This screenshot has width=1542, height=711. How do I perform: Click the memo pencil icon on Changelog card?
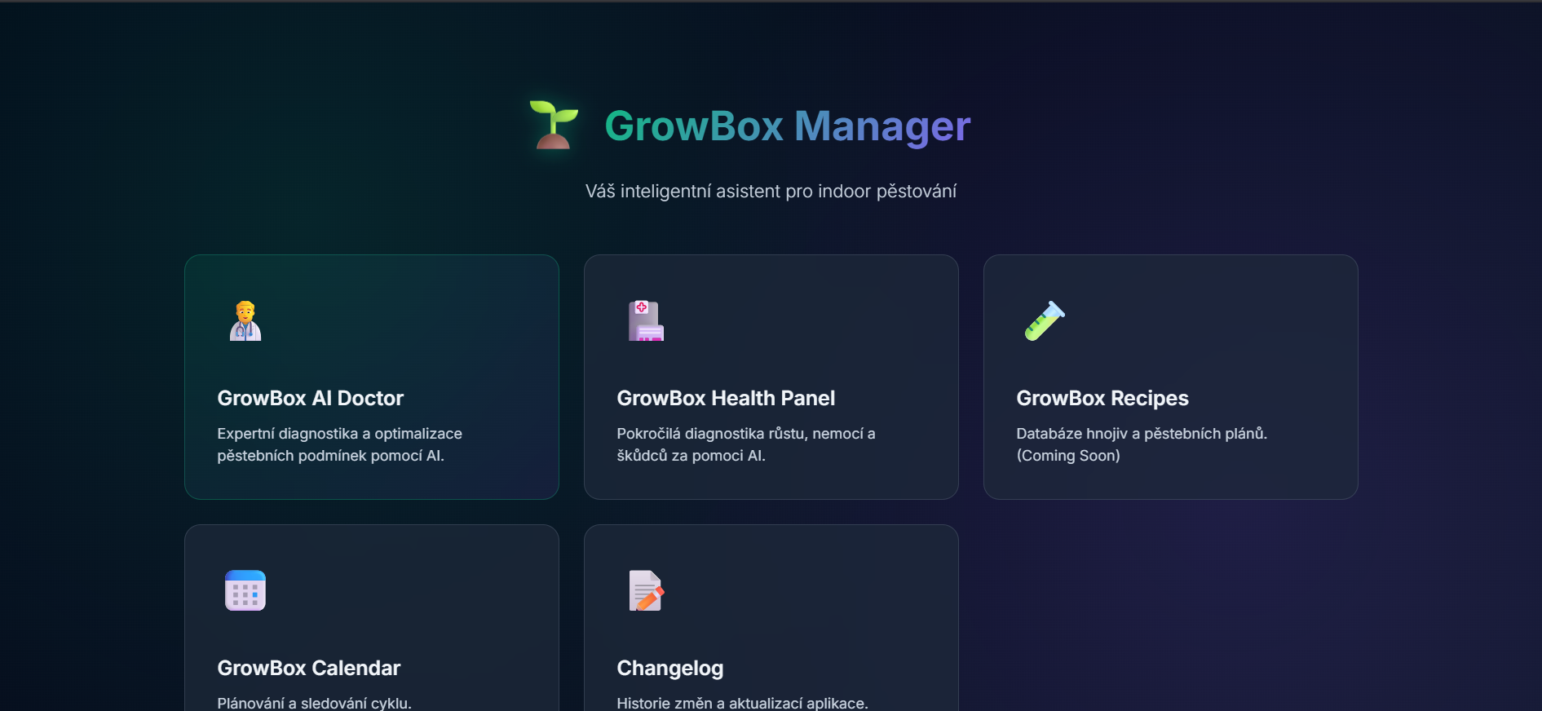point(646,590)
